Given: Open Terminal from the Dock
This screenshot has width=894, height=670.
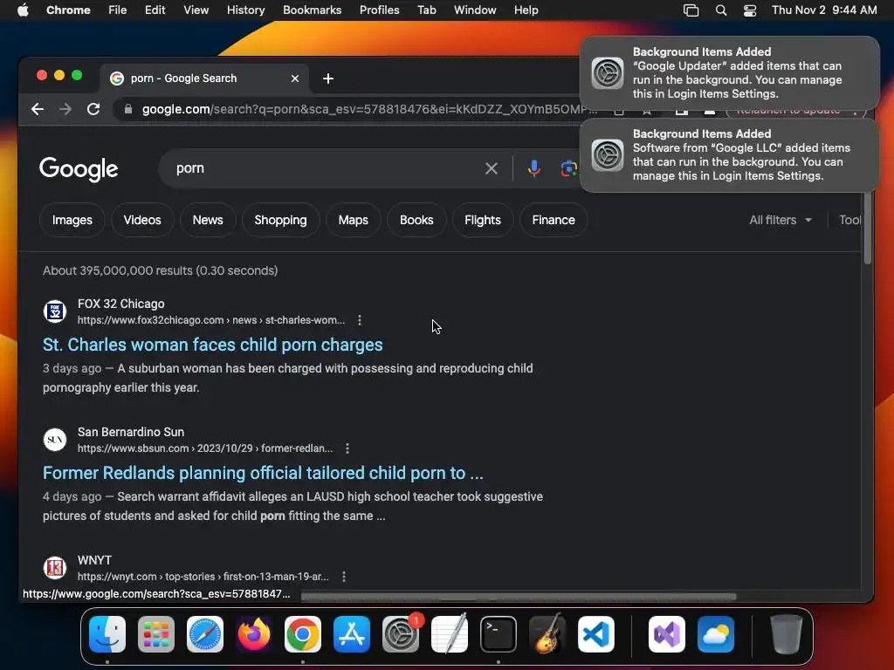Looking at the screenshot, I should 499,634.
